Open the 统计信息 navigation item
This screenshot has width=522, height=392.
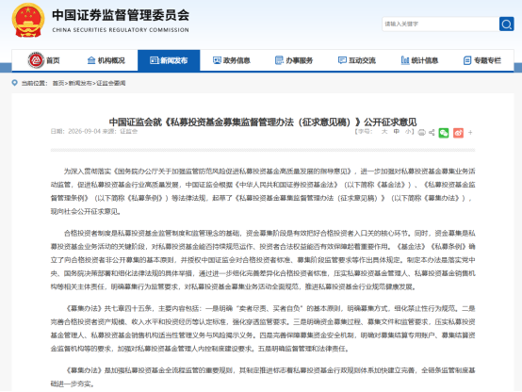click(419, 60)
